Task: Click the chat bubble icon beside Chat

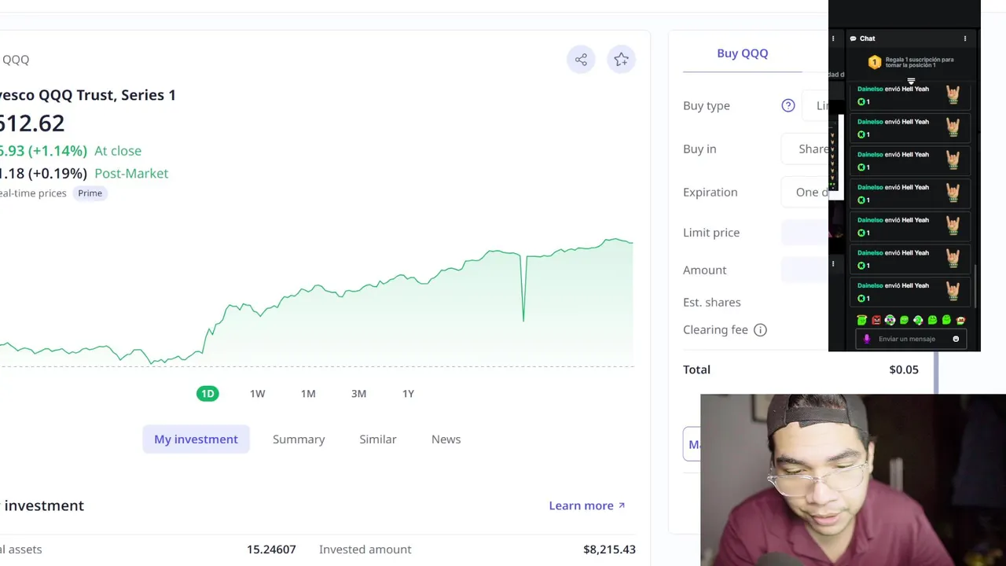Action: (853, 39)
